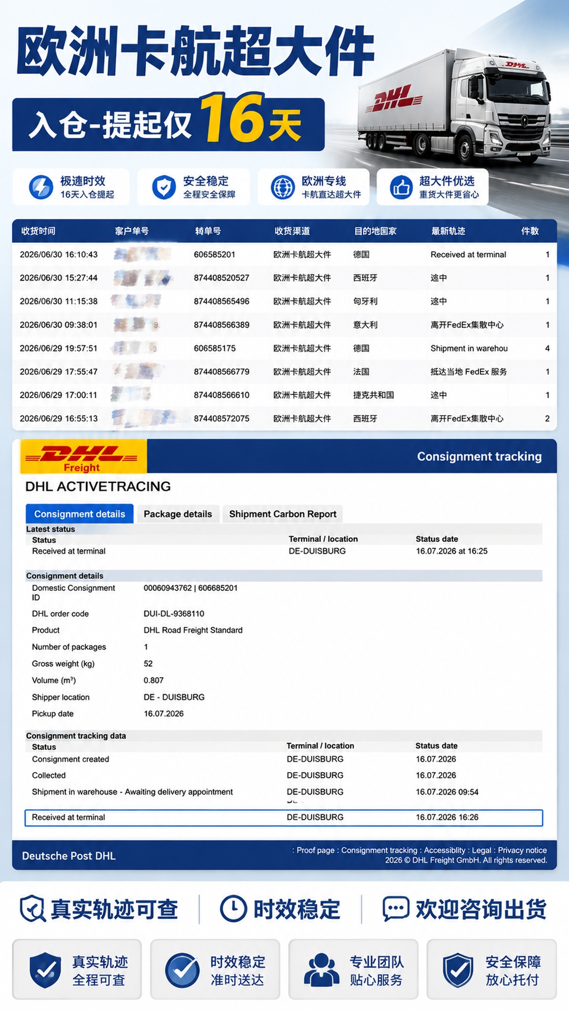
Task: Click the 最新轨迹 column header
Action: pyautogui.click(x=448, y=231)
